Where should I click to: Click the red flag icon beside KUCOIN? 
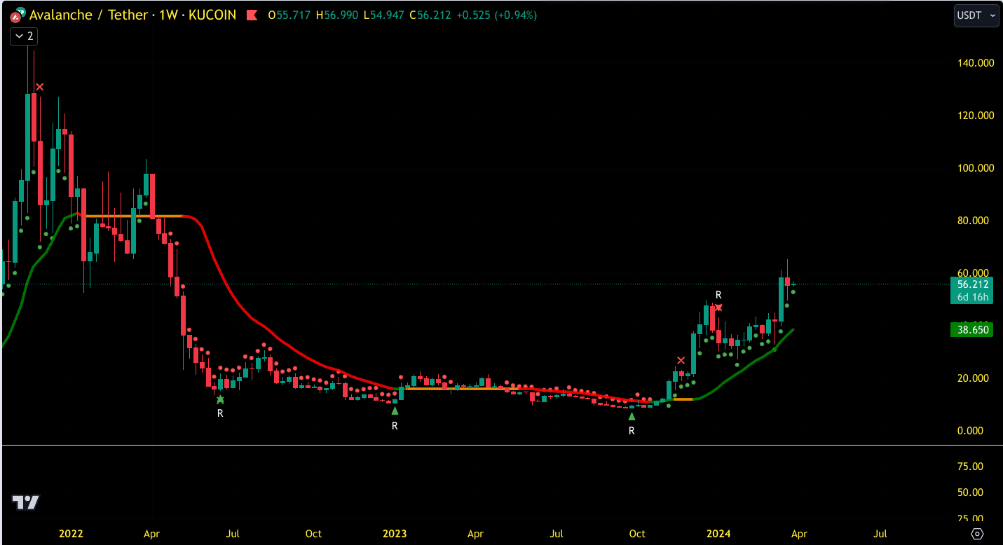tap(254, 15)
